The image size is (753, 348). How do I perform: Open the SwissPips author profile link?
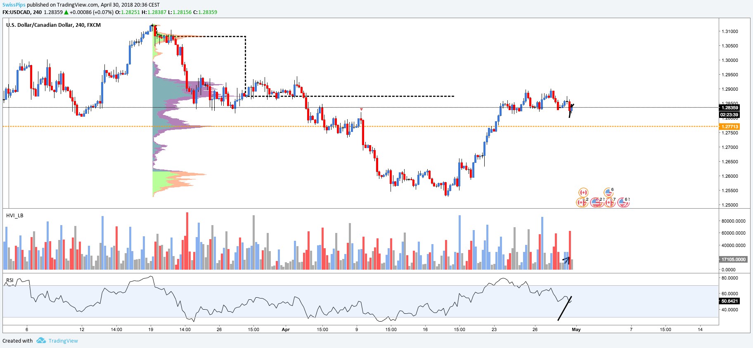tap(14, 5)
